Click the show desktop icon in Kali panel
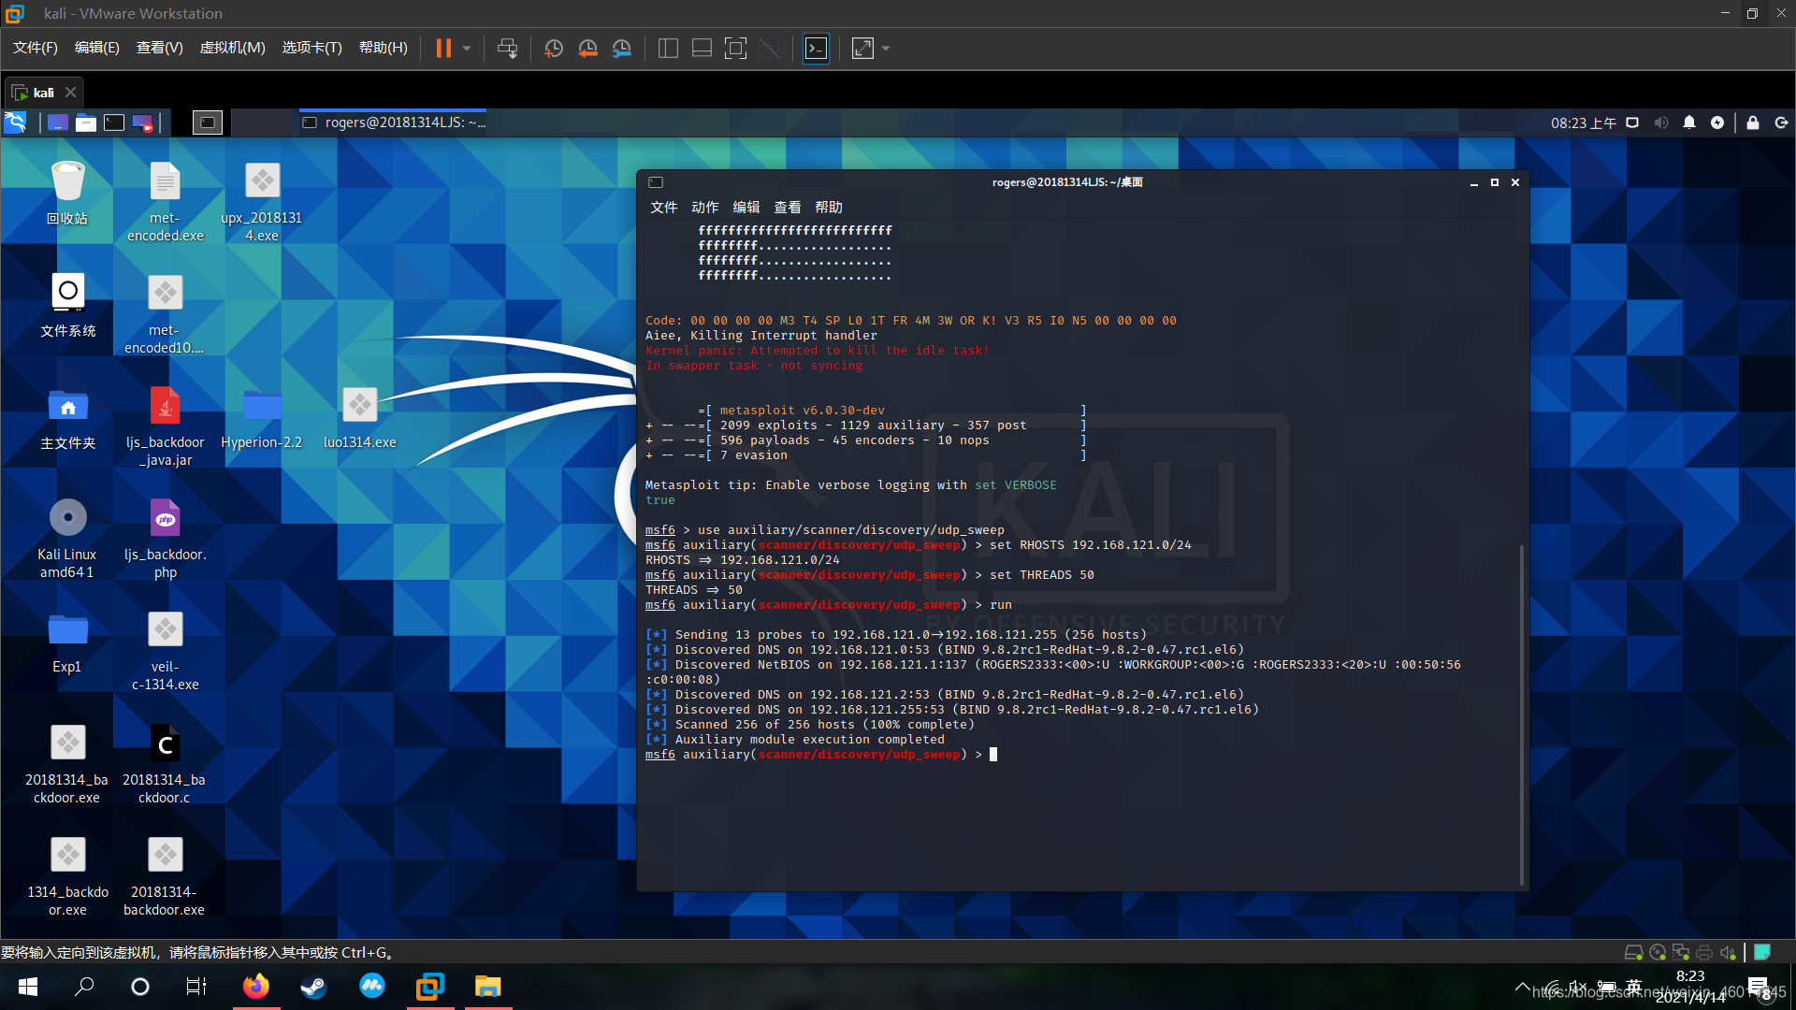The width and height of the screenshot is (1796, 1010). tap(58, 123)
